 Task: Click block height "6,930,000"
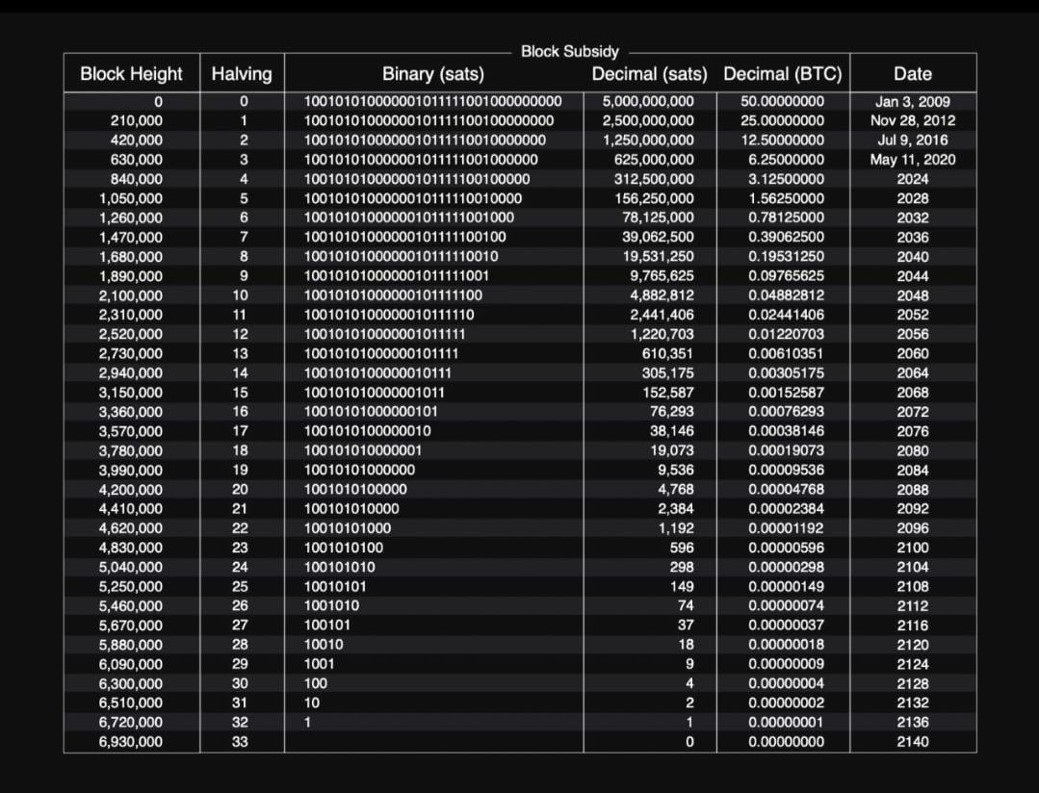[x=131, y=741]
